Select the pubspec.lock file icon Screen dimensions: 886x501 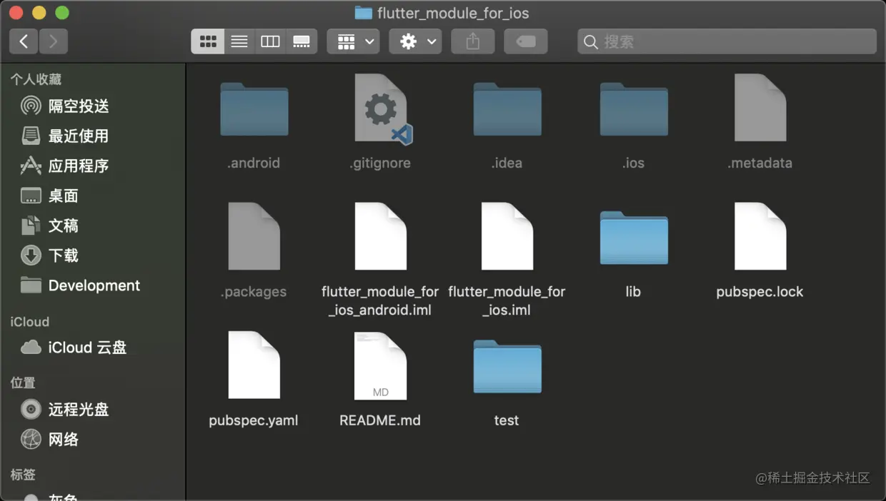[760, 236]
